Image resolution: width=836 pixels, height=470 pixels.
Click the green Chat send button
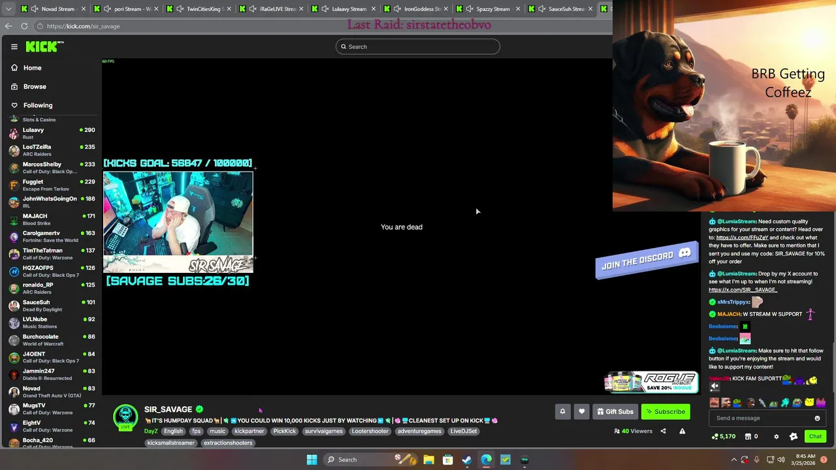click(815, 437)
